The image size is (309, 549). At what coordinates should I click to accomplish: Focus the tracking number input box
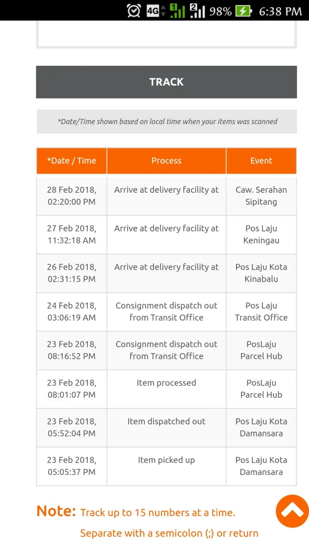click(166, 34)
